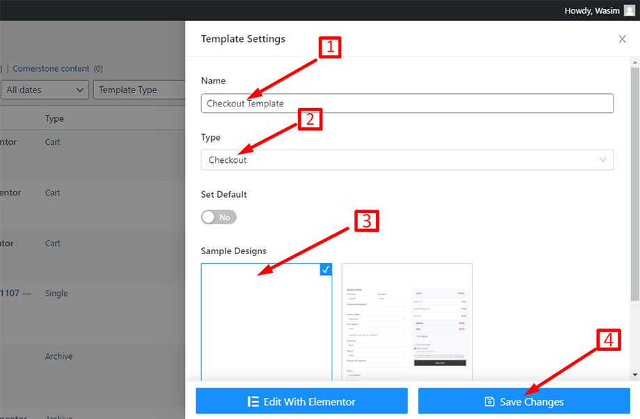Click the save disk icon
640x419 pixels.
click(x=490, y=402)
